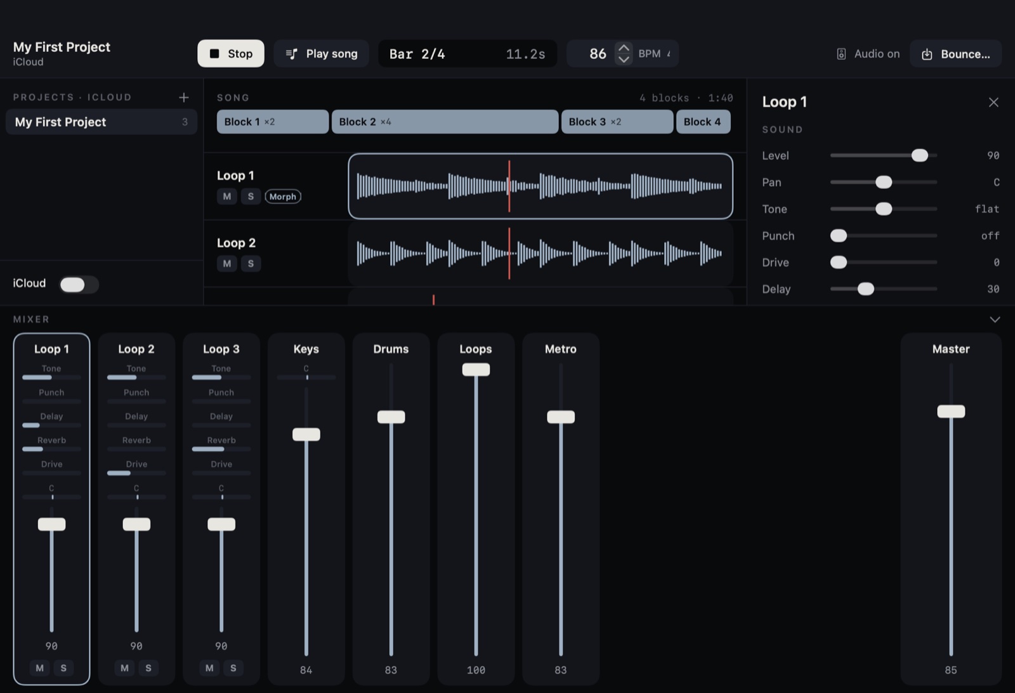Solo Loop 1 track in the song area

[251, 197]
